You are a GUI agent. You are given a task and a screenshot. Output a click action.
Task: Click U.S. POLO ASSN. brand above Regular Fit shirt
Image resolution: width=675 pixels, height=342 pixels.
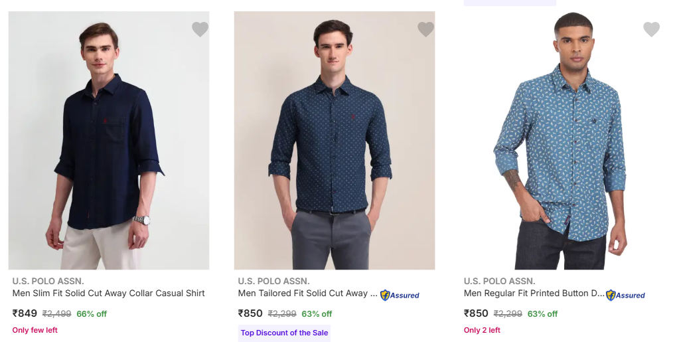(499, 281)
